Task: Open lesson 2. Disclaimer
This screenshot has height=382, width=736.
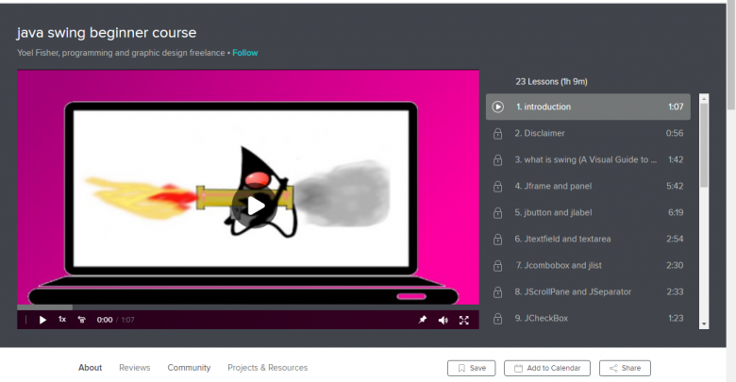Action: 588,133
